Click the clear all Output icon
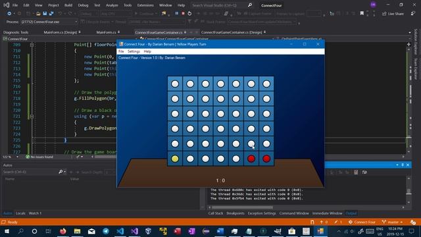Viewport: 421px width, 237px height. 356,172
